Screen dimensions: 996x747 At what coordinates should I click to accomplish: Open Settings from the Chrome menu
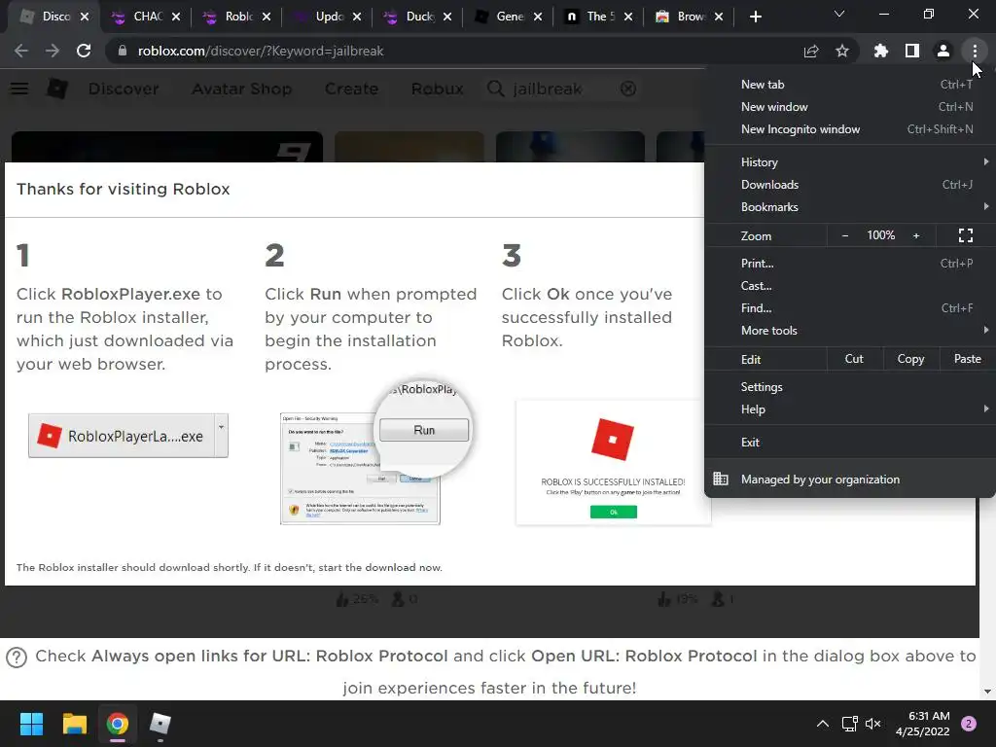[x=849, y=387]
